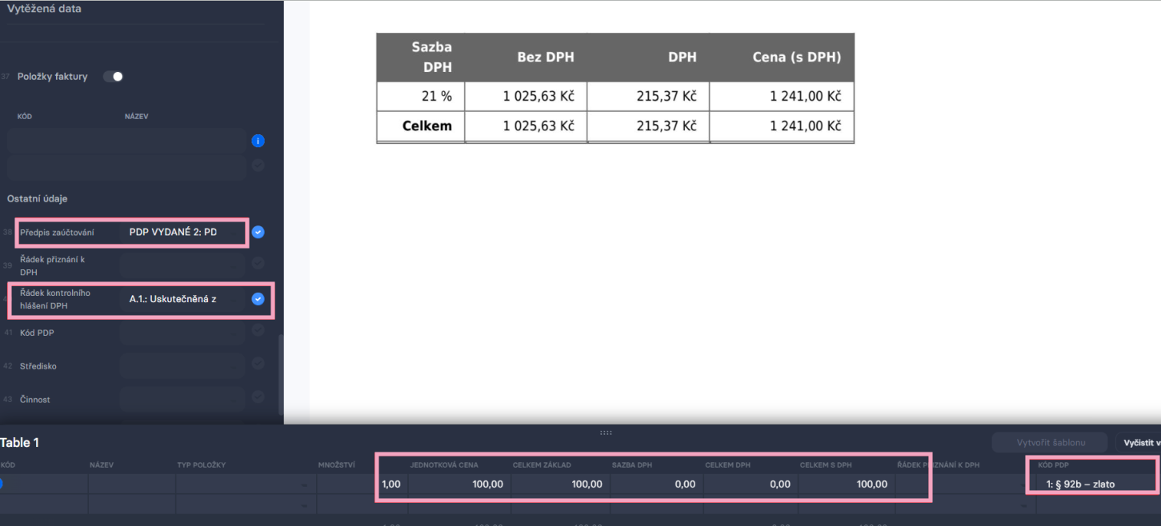Click the Sazba DPH cell in first row

coord(654,484)
